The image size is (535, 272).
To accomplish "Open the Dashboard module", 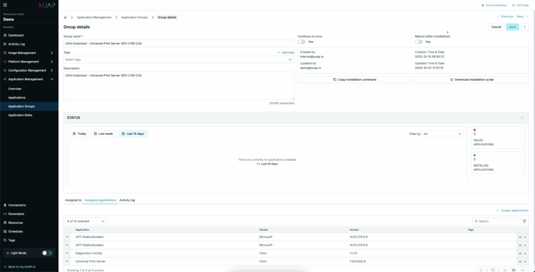I will click(16, 35).
